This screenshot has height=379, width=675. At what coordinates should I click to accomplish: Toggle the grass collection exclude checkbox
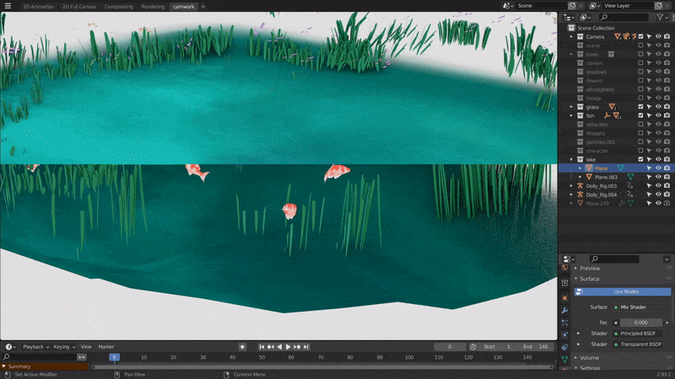(x=640, y=107)
